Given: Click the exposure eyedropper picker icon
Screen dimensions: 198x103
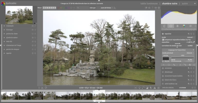Looking at the screenshot, I should [x=194, y=42].
